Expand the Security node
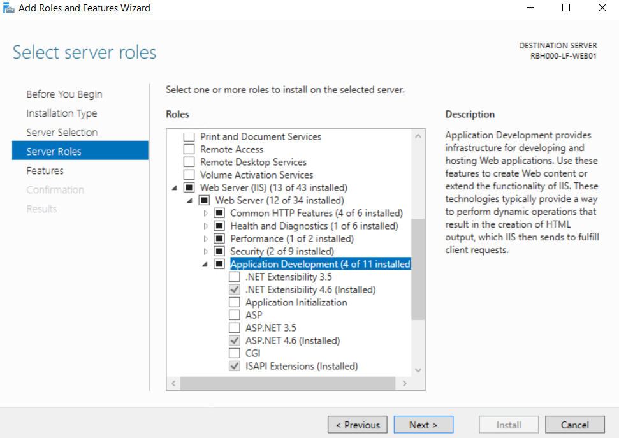 205,251
